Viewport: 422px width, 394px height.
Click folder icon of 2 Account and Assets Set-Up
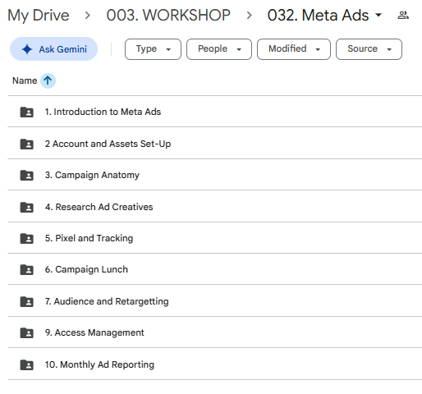(x=27, y=144)
